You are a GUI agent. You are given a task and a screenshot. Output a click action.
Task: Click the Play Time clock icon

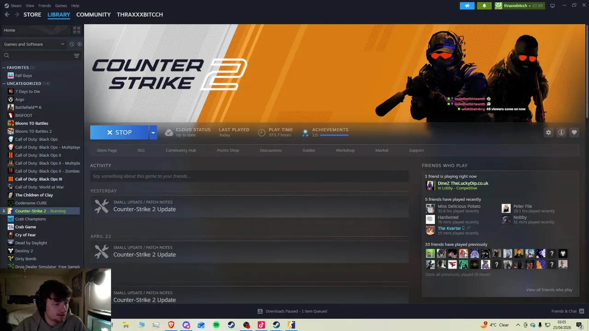click(261, 132)
